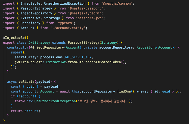Click the jwtFromRequest property

click(29, 62)
